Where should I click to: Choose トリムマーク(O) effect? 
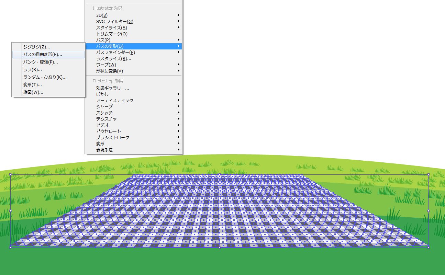coord(134,34)
